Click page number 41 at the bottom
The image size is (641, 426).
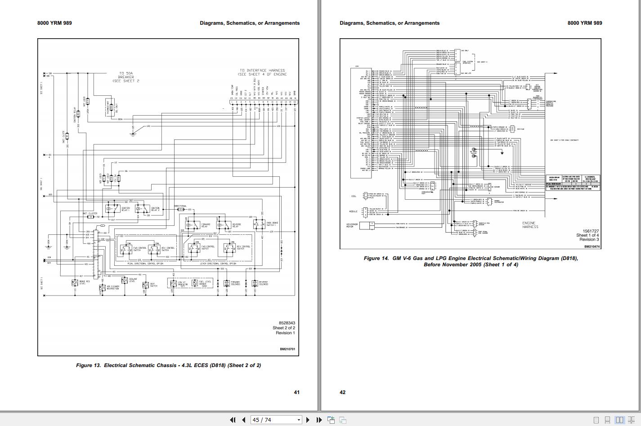[x=296, y=392]
